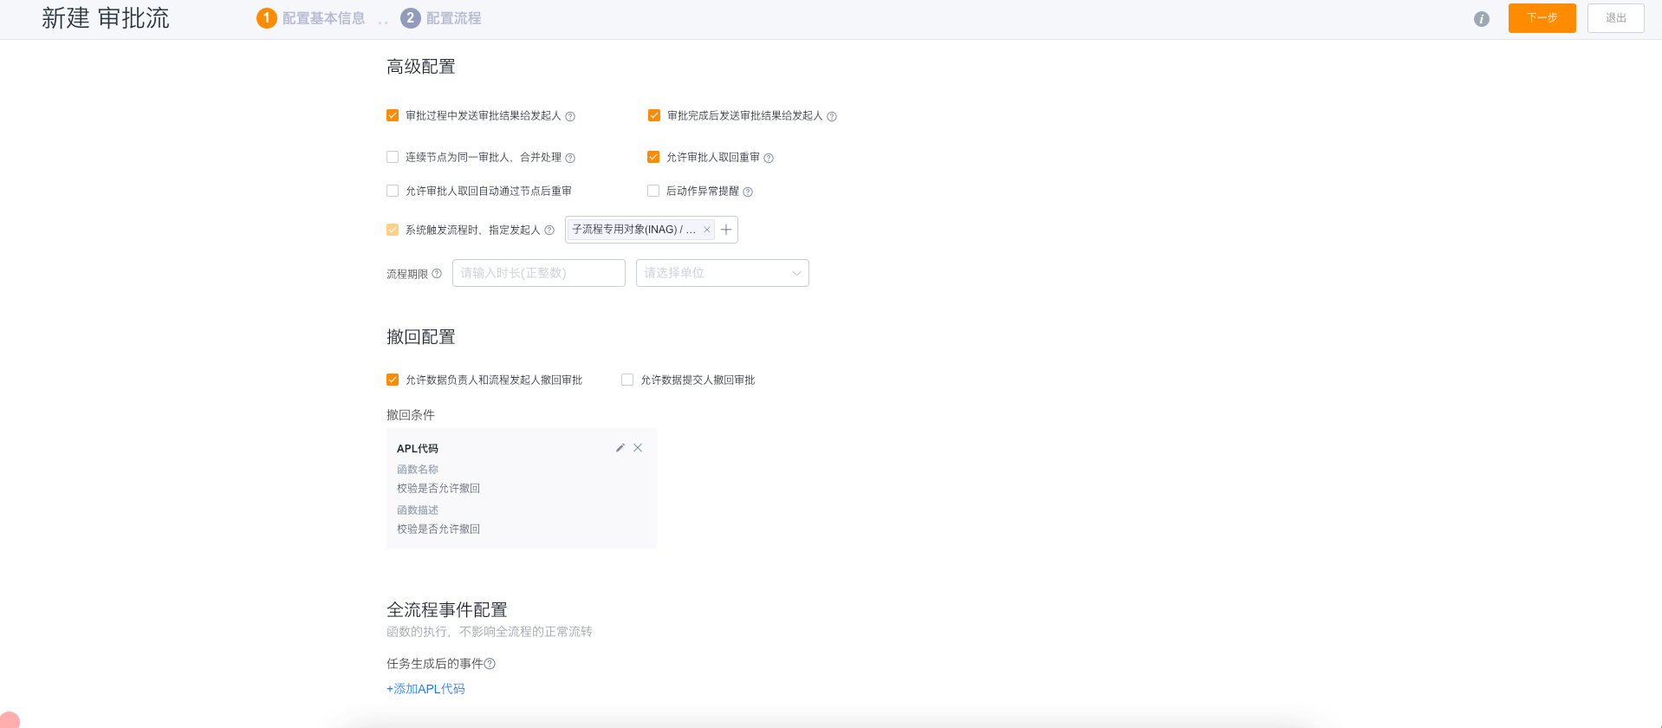1662x728 pixels.
Task: Enable 允许数据提交人撤回审批
Action: (627, 380)
